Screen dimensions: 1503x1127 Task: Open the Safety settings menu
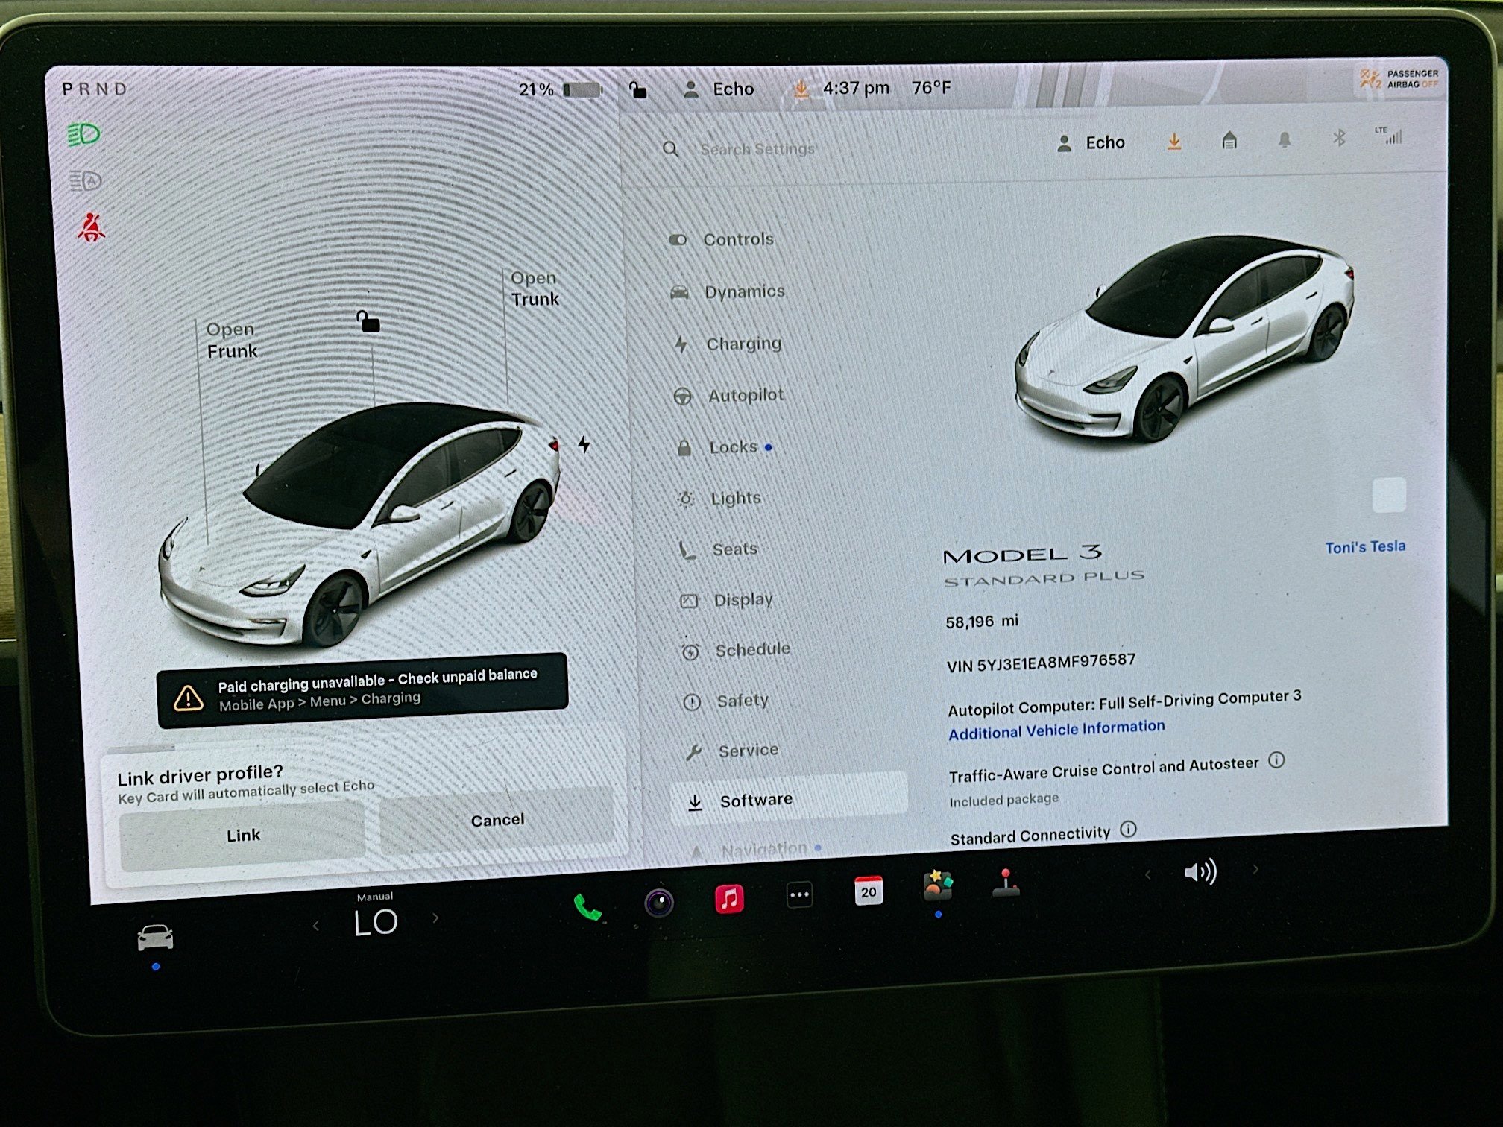(x=726, y=701)
